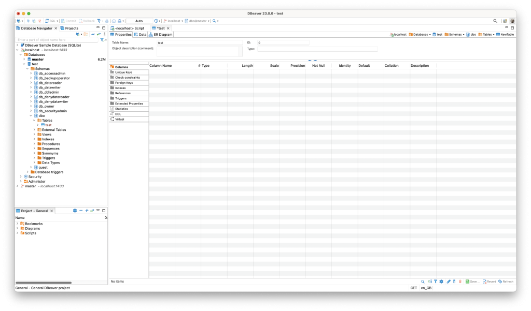Expand the master database node

coord(24,60)
